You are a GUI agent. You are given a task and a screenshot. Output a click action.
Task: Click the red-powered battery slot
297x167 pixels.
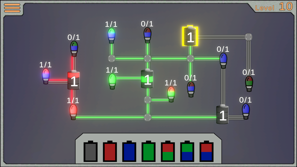click(x=74, y=80)
